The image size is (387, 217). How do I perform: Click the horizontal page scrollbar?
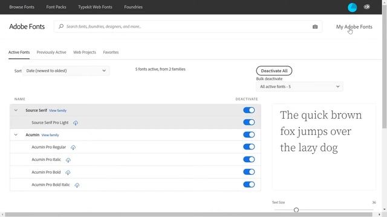pos(189,215)
